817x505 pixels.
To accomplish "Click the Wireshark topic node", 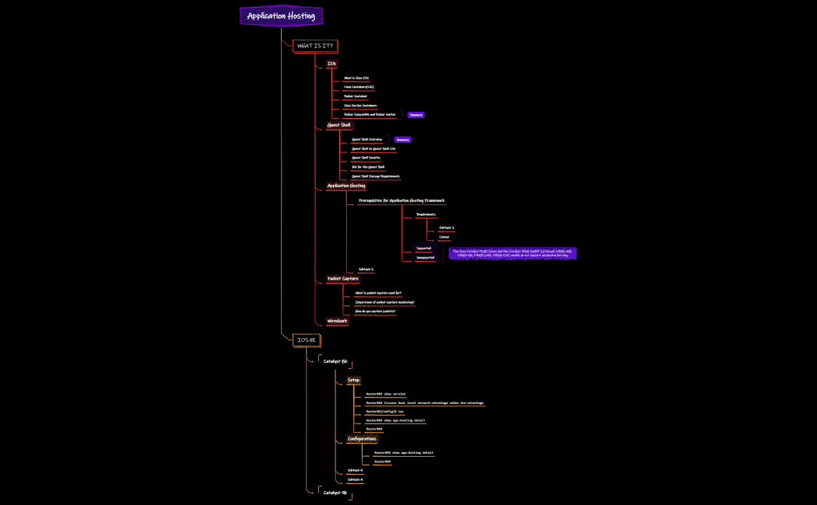I will (x=337, y=320).
